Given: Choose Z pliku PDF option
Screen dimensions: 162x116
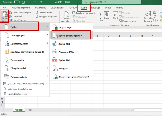Looking at the screenshot, I should 71,60.
